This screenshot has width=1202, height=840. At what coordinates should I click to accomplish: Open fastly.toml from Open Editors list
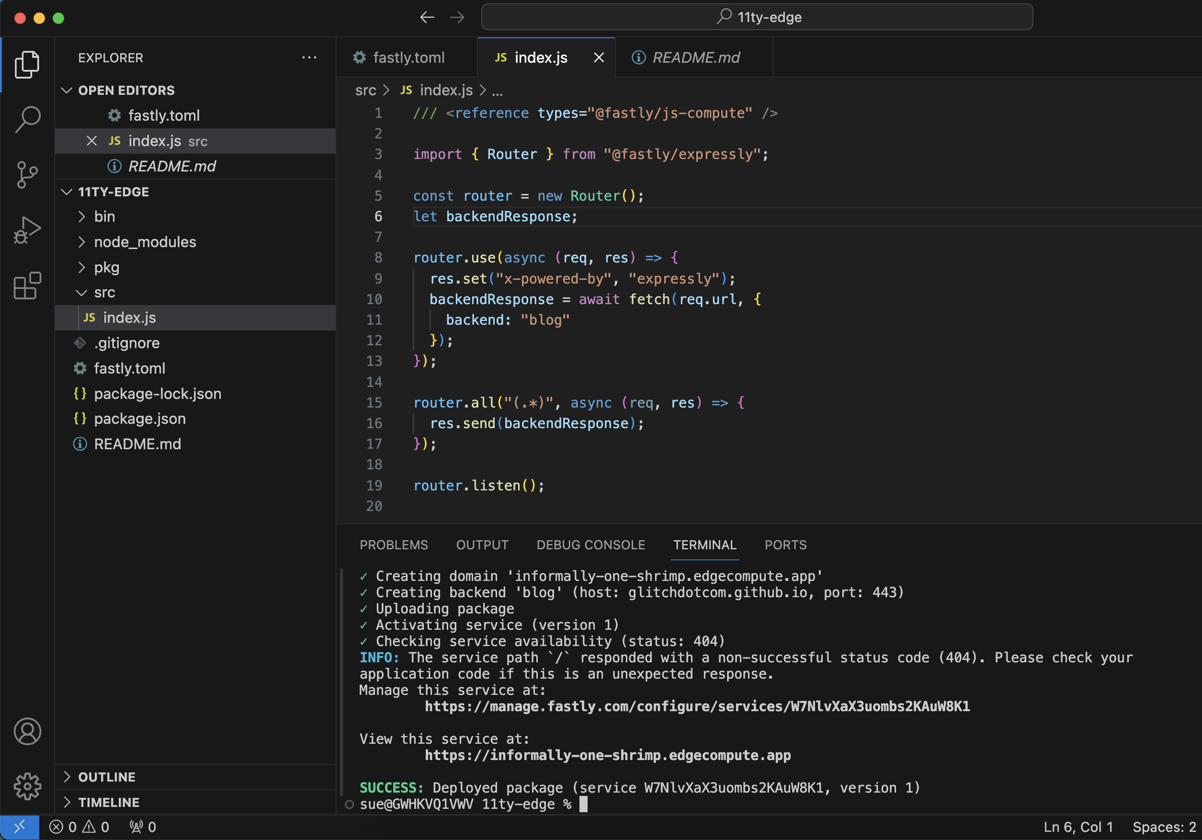(x=195, y=115)
